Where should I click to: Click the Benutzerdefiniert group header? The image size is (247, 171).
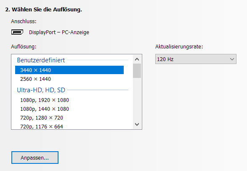[41, 60]
